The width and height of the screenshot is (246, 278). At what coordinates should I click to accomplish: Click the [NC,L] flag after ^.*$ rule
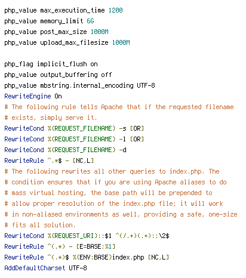[x=83, y=160]
